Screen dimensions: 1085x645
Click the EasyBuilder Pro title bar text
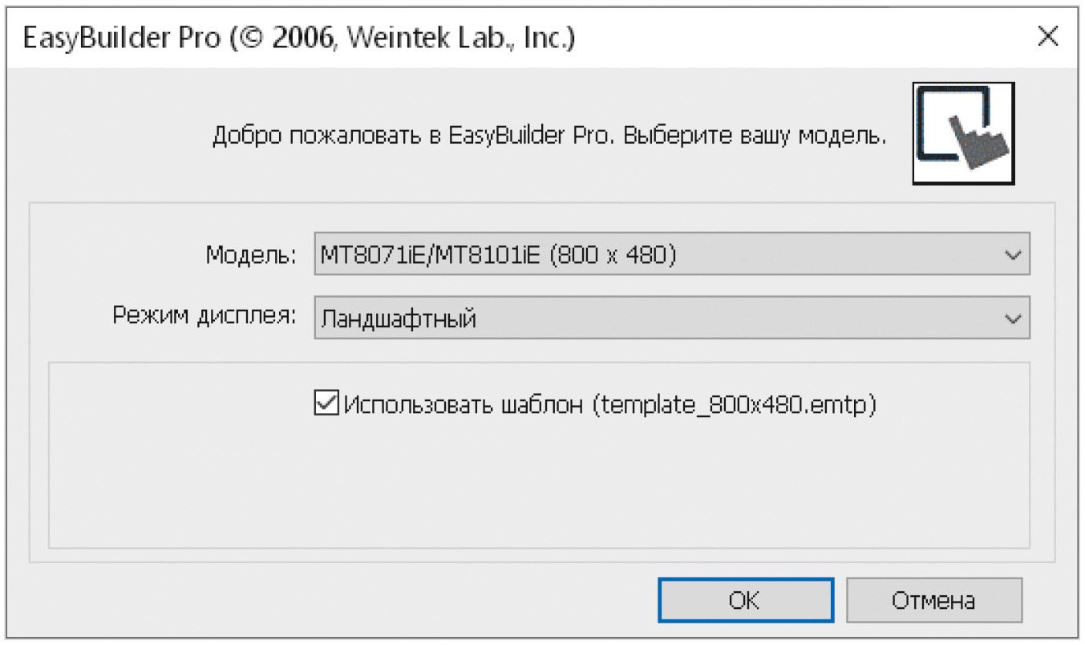(299, 38)
